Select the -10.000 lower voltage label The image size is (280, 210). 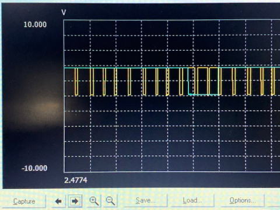[x=34, y=168]
